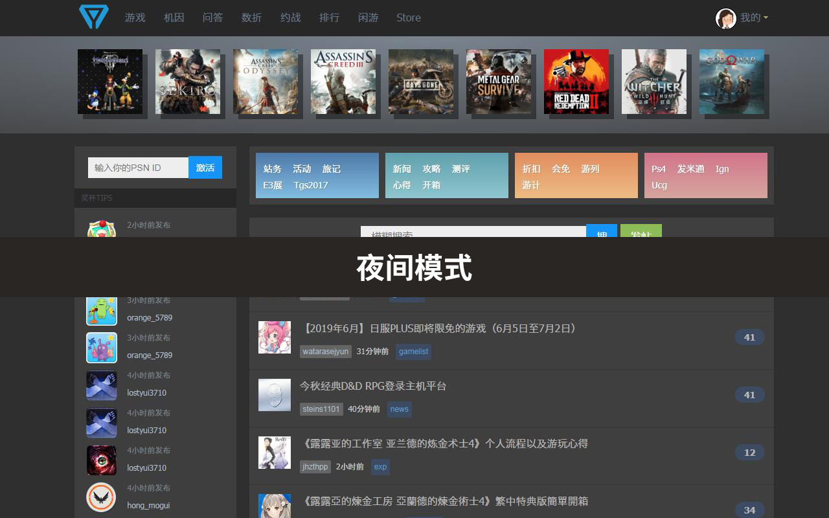Click hong_mogui's Division game icon in sidebar
This screenshot has width=829, height=518.
pyautogui.click(x=101, y=497)
